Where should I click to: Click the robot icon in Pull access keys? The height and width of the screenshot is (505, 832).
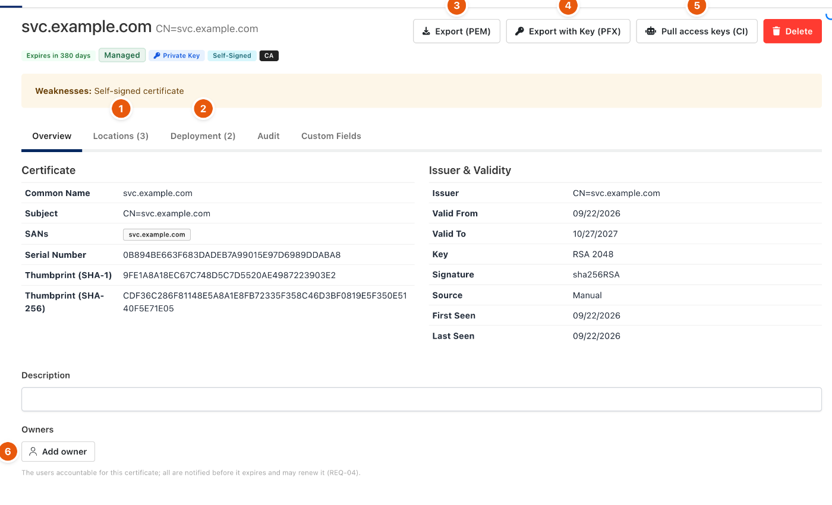pyautogui.click(x=651, y=31)
